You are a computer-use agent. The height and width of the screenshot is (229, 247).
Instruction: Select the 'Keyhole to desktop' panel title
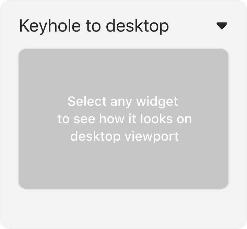click(x=94, y=26)
